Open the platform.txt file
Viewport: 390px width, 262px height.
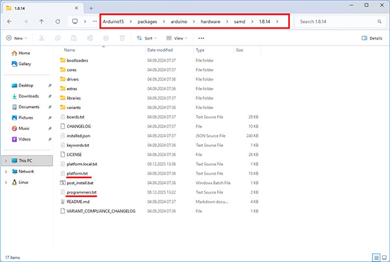pyautogui.click(x=78, y=174)
